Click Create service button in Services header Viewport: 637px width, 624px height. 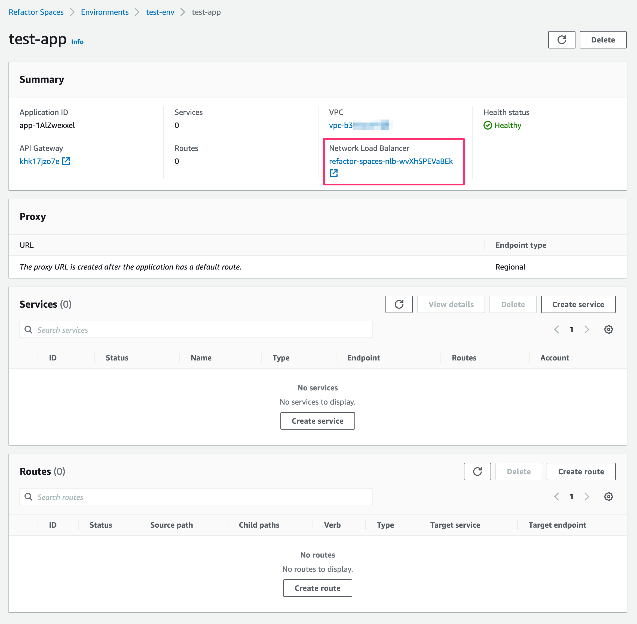point(578,304)
